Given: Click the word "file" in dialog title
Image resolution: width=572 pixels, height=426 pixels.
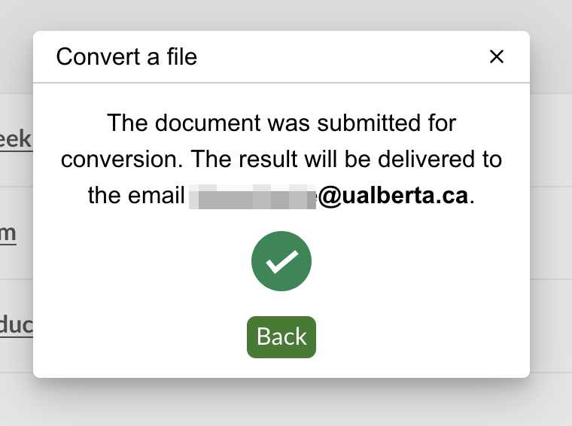Looking at the screenshot, I should click(x=182, y=56).
